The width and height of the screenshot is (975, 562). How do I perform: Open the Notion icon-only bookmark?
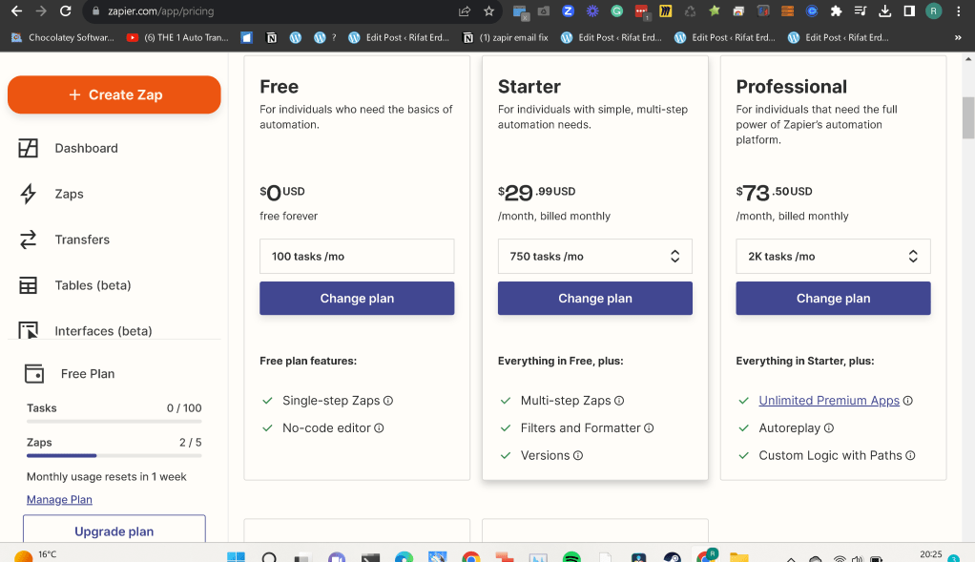(272, 38)
